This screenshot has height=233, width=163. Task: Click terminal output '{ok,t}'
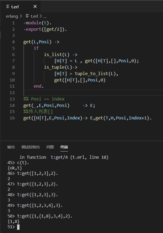click(x=15, y=168)
